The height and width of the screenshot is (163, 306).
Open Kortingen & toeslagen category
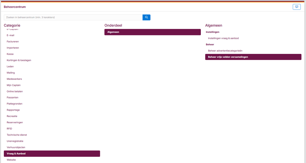coord(19,60)
